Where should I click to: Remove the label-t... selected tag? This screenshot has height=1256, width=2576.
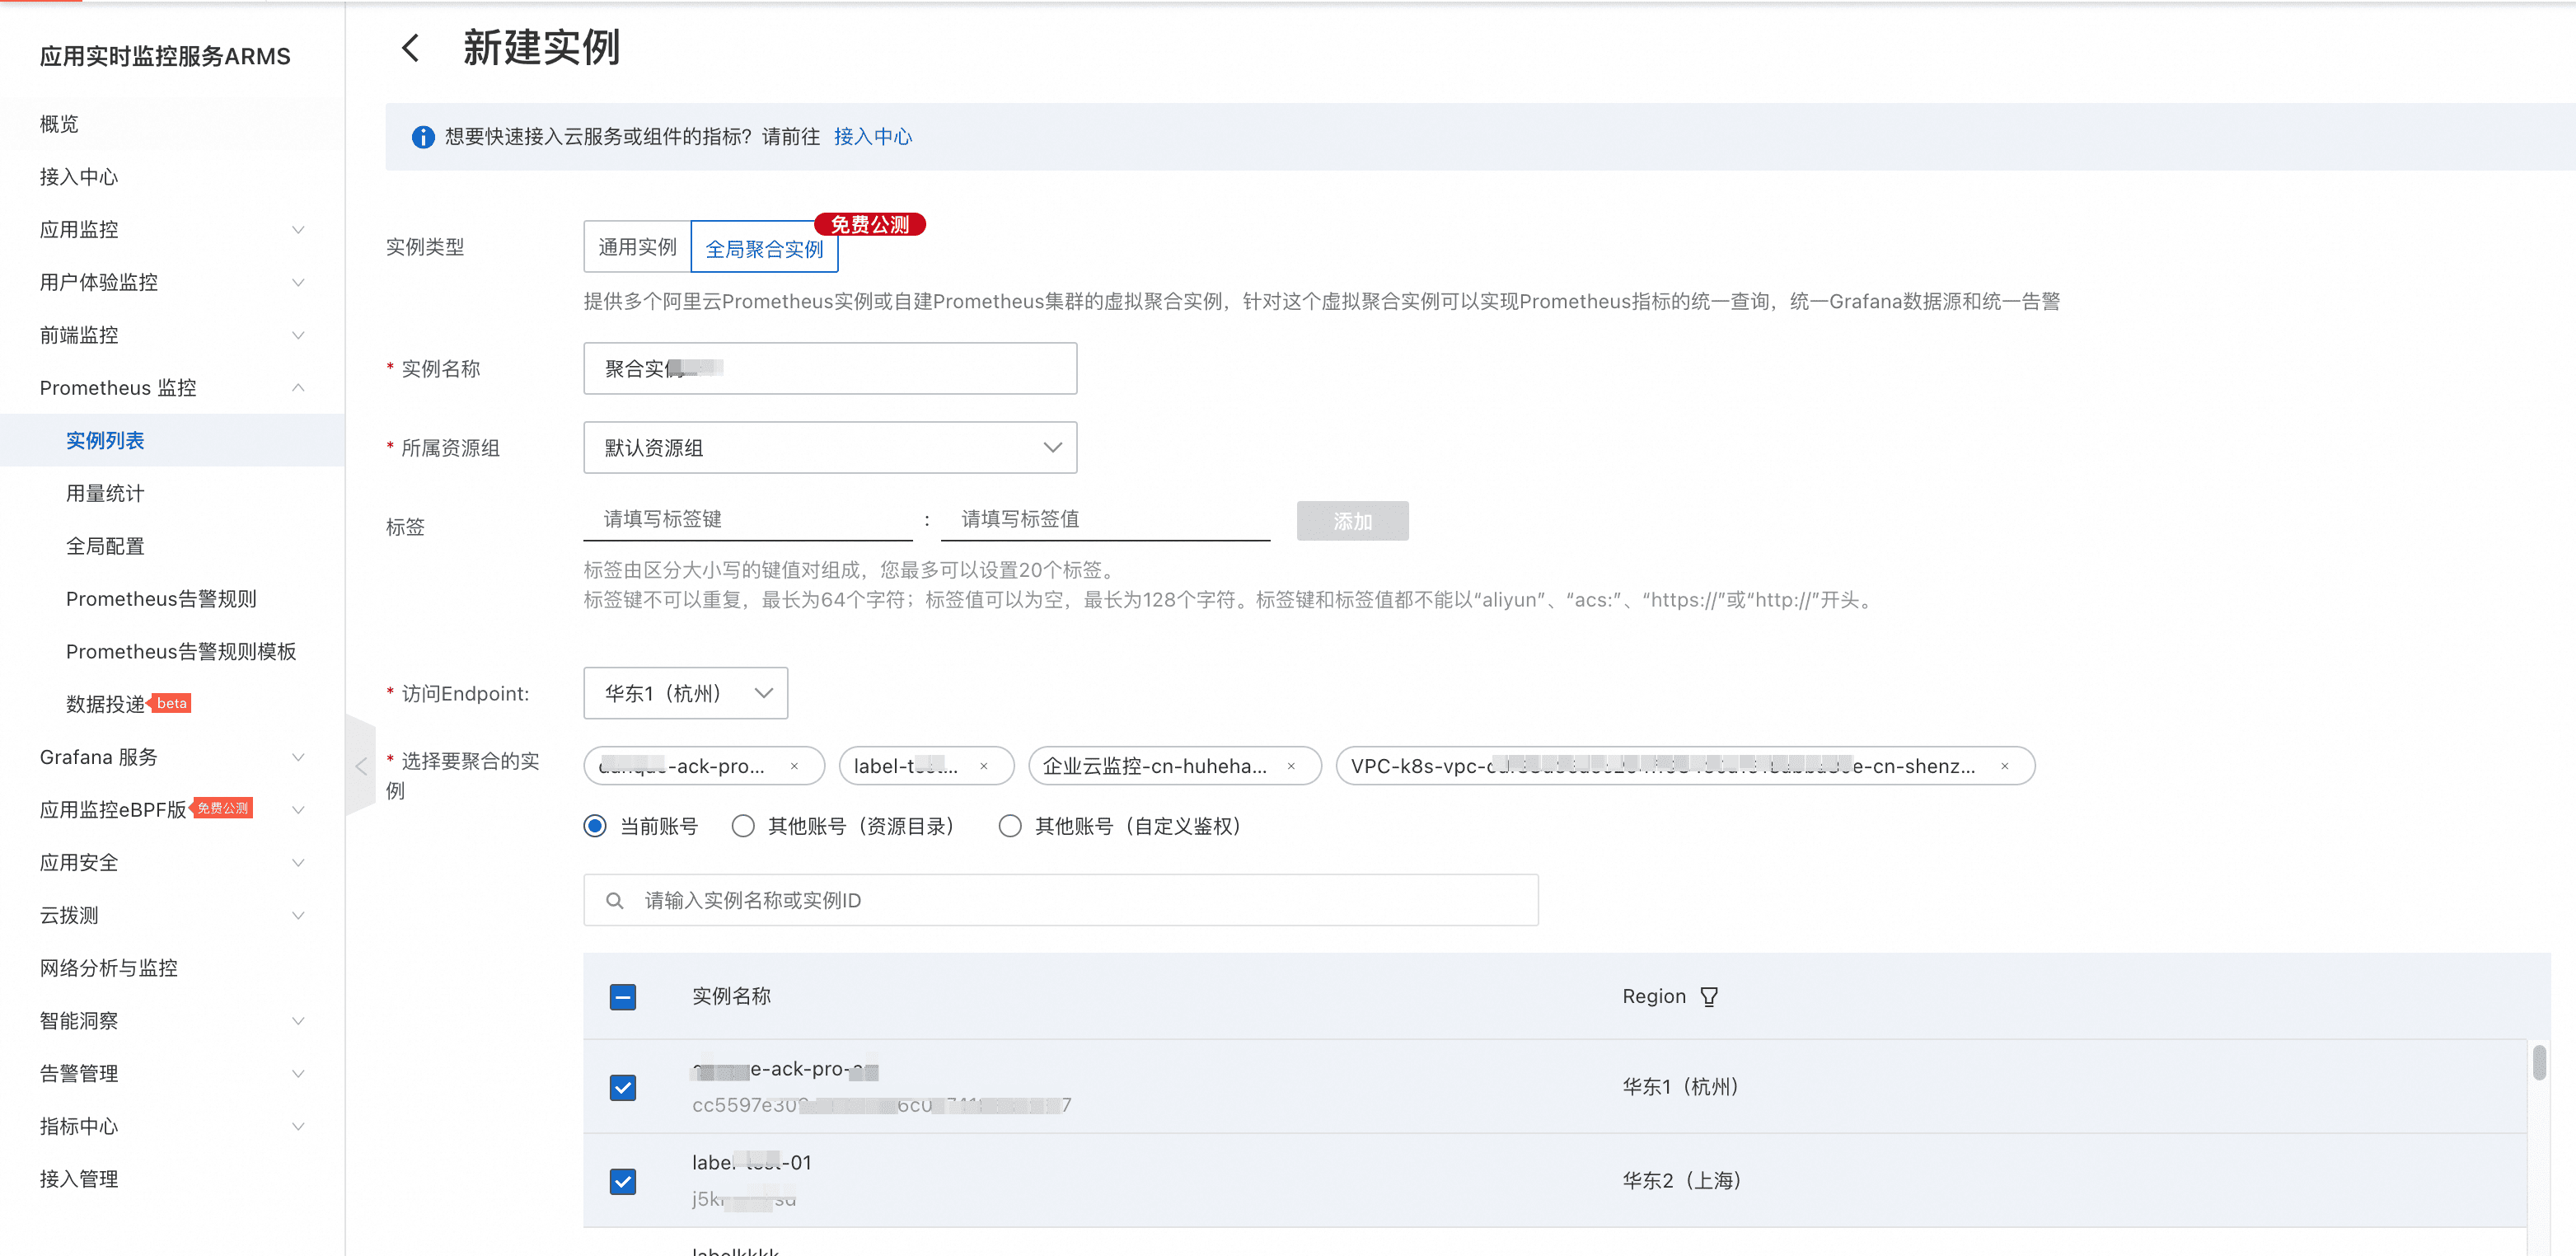pyautogui.click(x=984, y=766)
